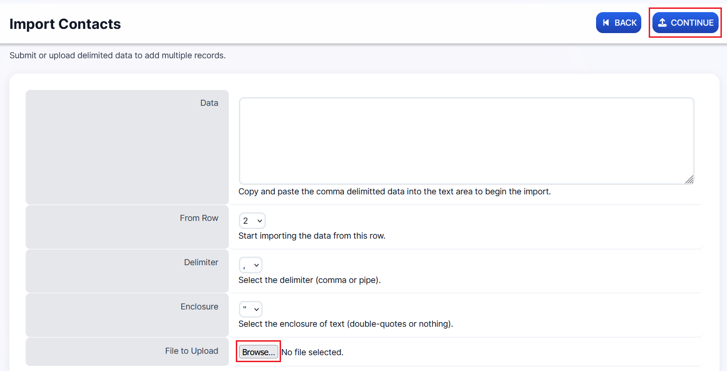Focus the Data text area
Image resolution: width=727 pixels, height=371 pixels.
click(466, 141)
